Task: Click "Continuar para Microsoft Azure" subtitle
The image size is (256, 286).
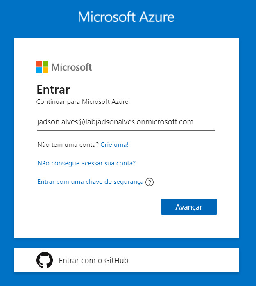Action: click(82, 101)
